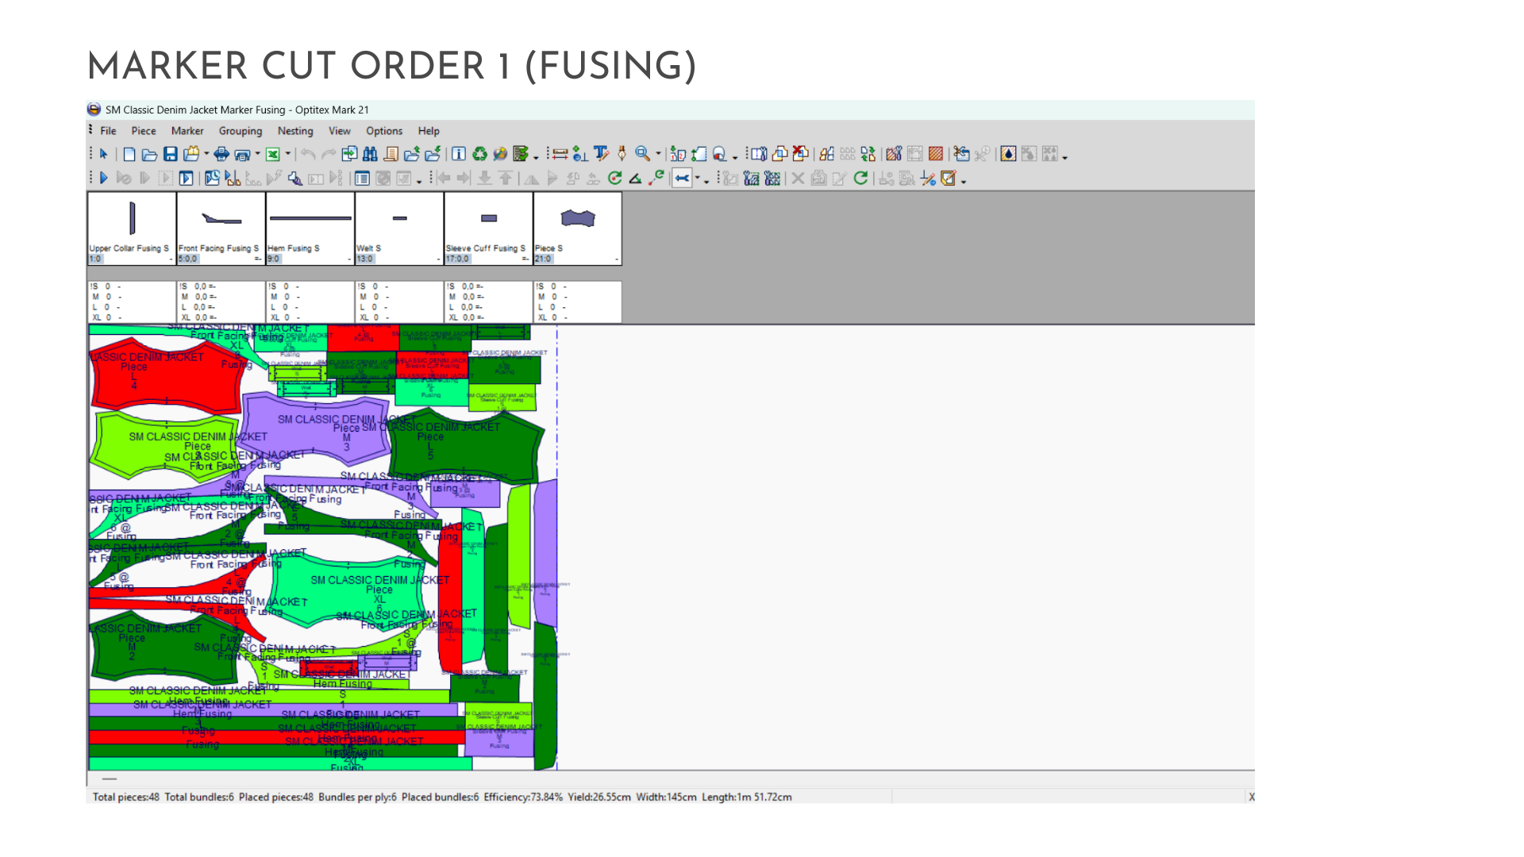
Task: Create a new marker file
Action: (129, 154)
